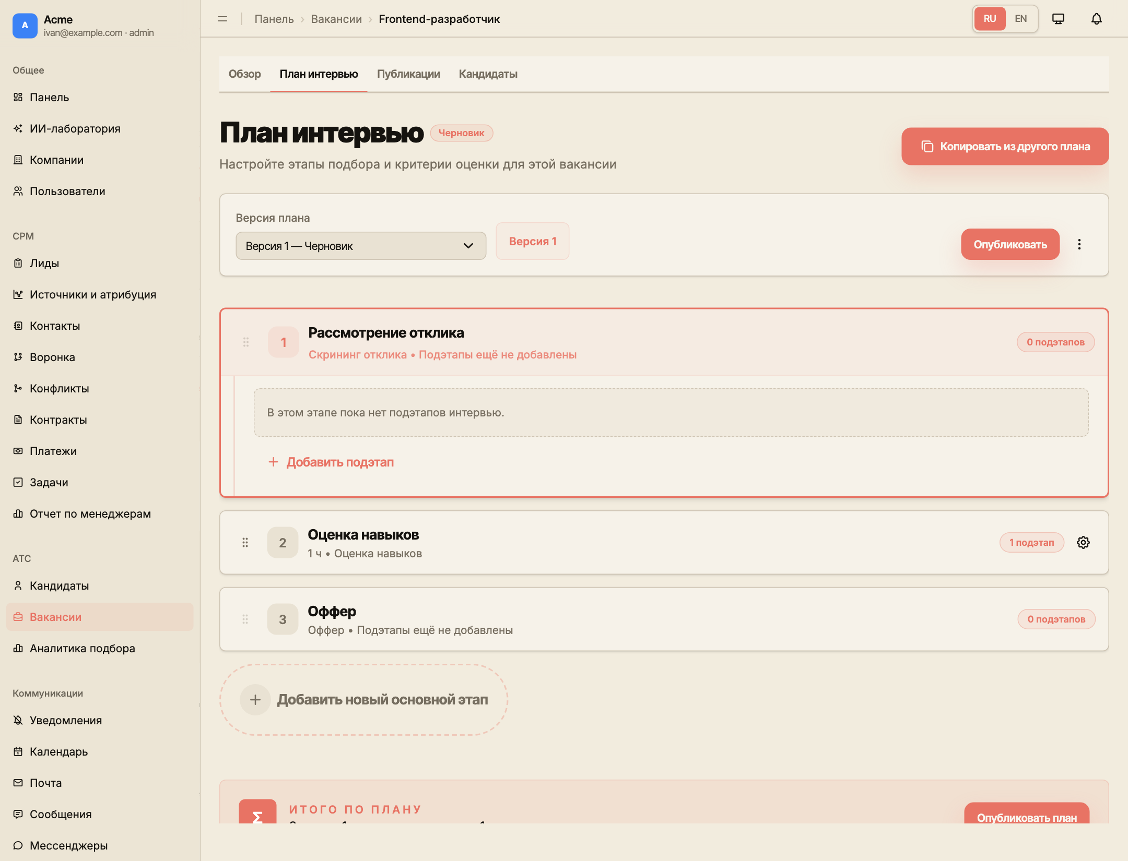The image size is (1128, 861).
Task: Select the План интервью tab
Action: coord(319,74)
